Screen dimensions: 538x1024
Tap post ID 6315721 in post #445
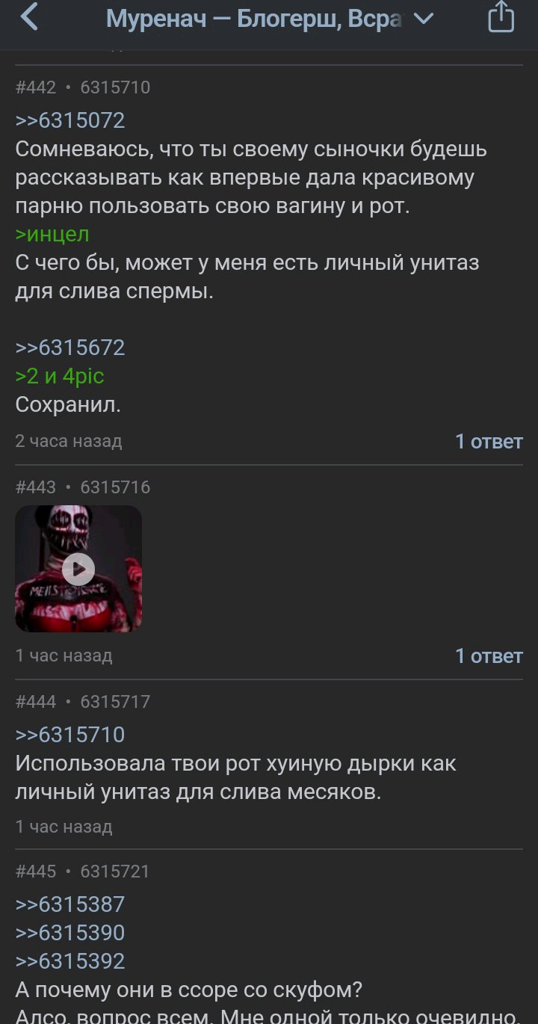coord(115,872)
